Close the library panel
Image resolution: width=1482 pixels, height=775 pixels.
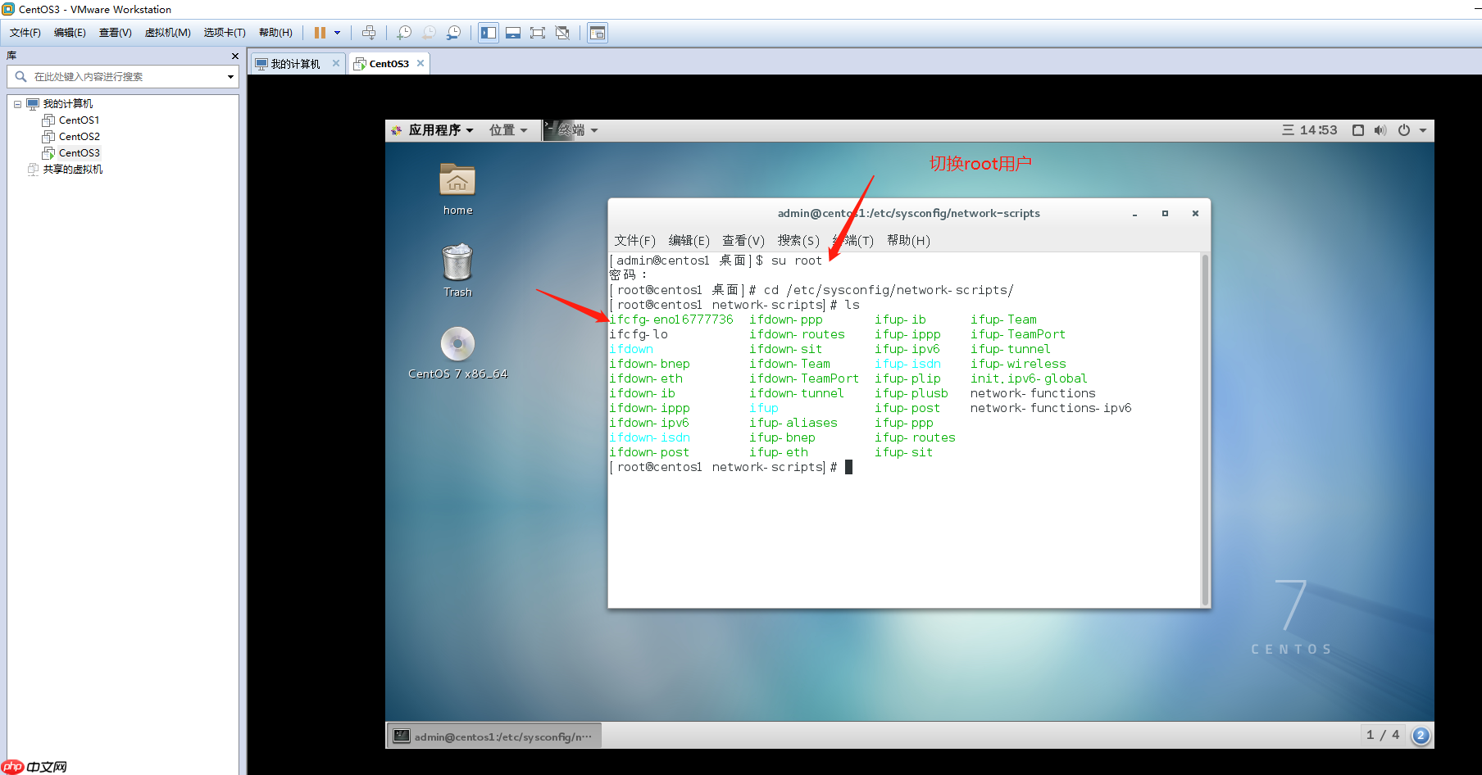pos(235,56)
